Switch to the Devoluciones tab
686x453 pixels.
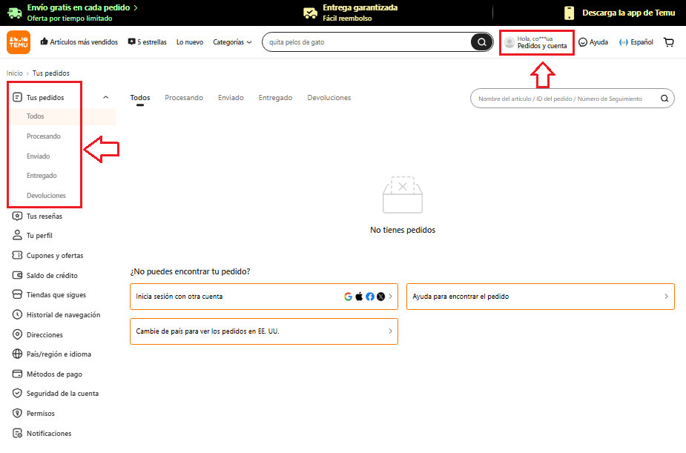click(329, 98)
